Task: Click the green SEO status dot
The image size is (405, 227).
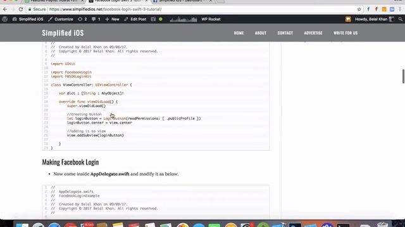Action: coord(161,19)
